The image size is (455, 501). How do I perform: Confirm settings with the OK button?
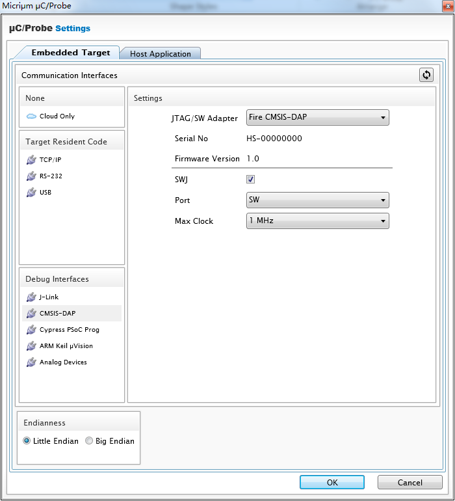click(332, 482)
